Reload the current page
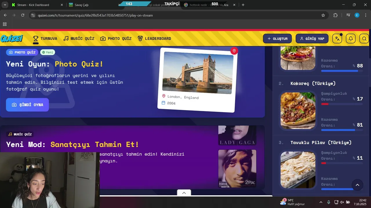 tap(23, 15)
